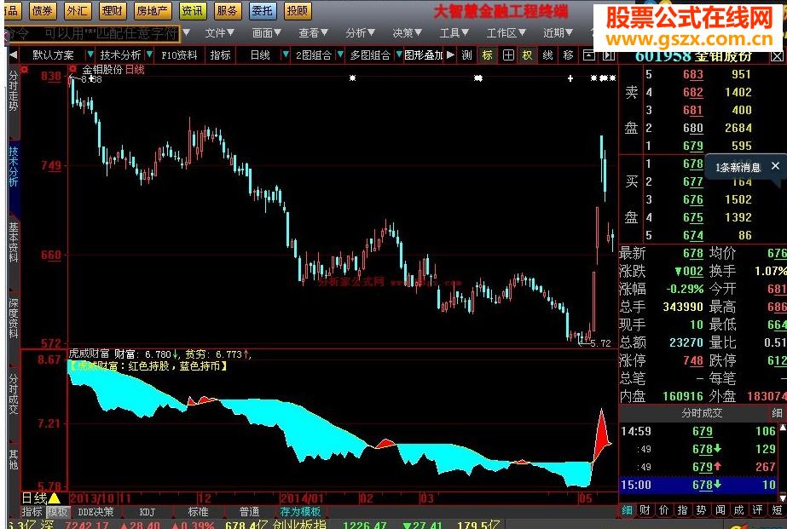Switch to the 标准 bottom tab
Image resolution: width=787 pixels, height=529 pixels.
[x=199, y=512]
